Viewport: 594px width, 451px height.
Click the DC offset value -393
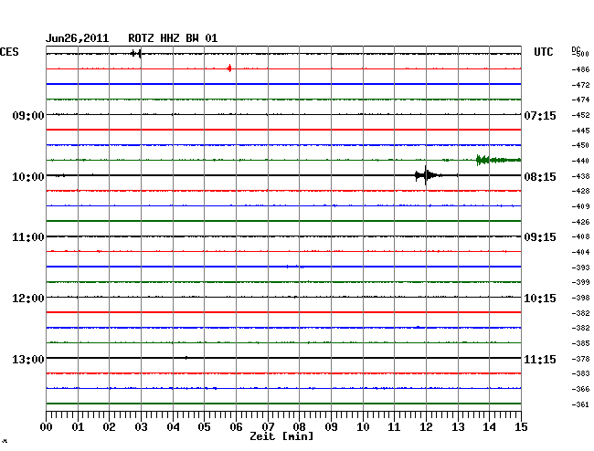click(580, 267)
